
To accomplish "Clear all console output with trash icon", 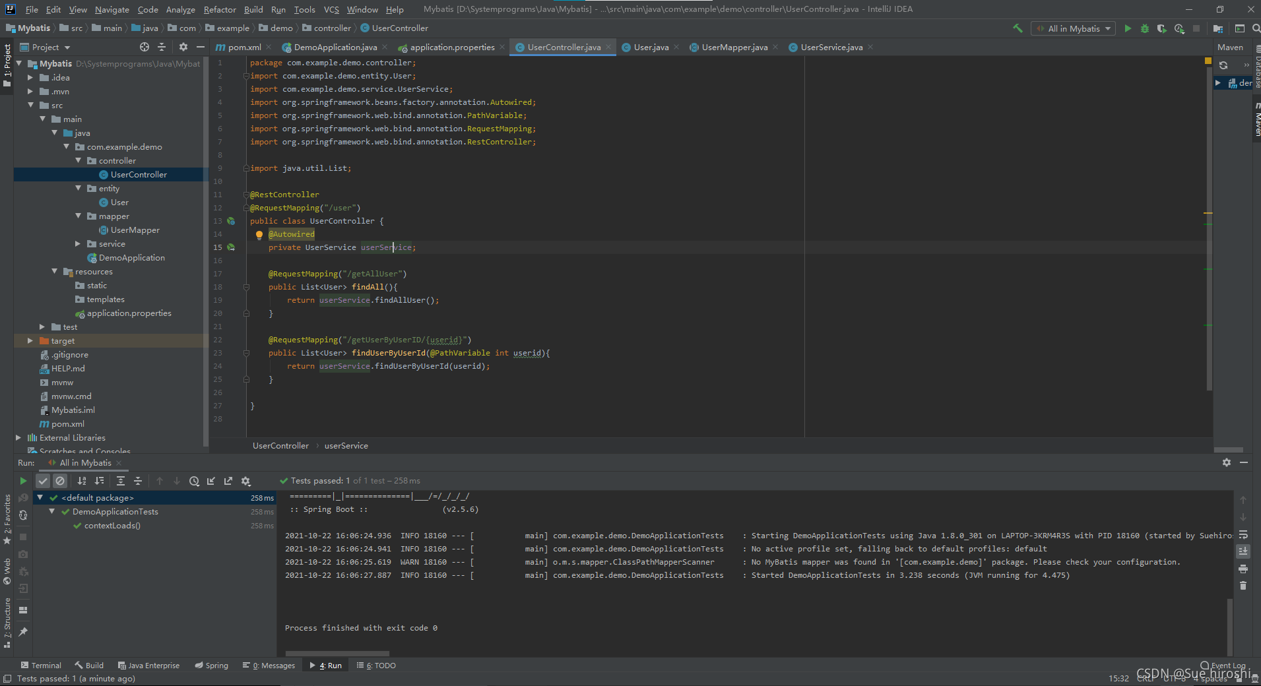I will point(1243,586).
